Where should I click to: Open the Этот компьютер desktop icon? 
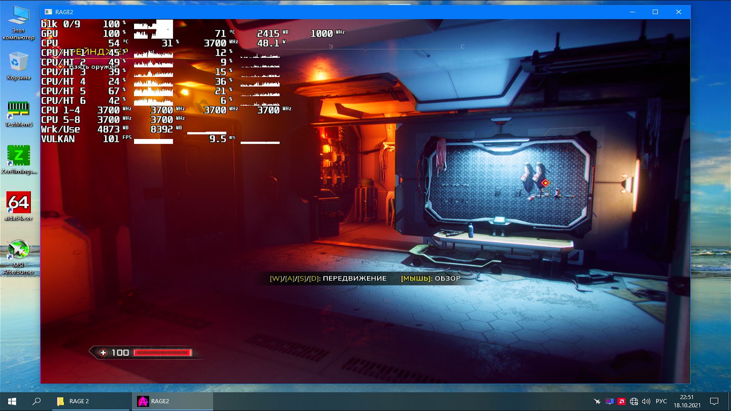coord(18,17)
